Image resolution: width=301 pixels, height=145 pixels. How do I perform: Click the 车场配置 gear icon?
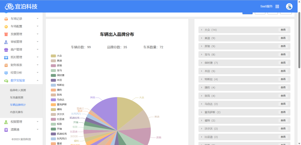pos(6,26)
